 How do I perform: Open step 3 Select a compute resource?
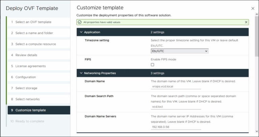pos(35,44)
